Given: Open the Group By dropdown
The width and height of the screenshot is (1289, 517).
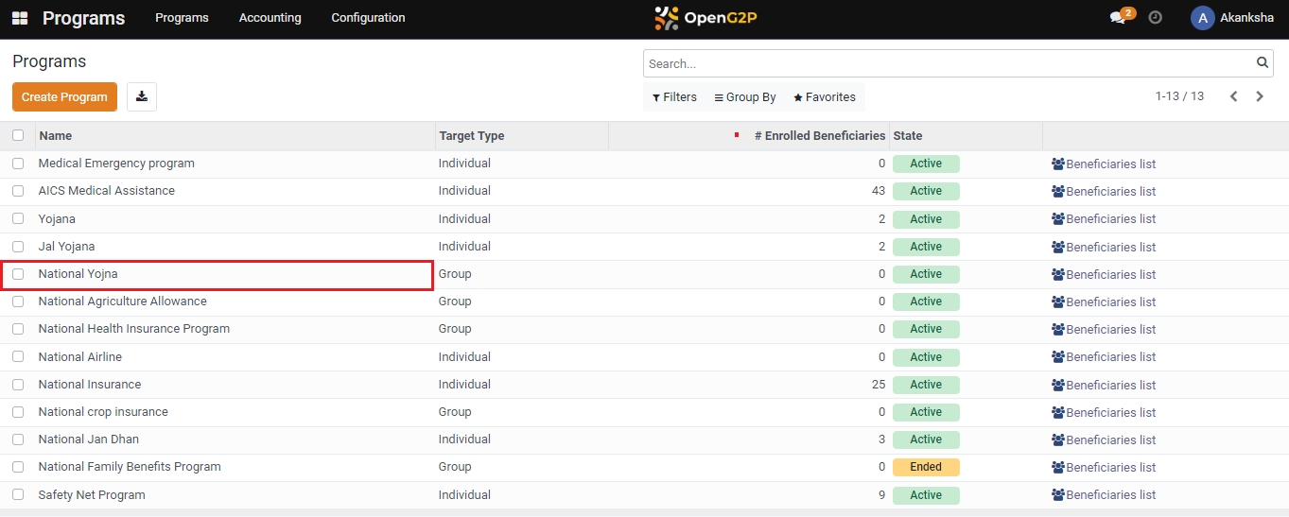Looking at the screenshot, I should (x=745, y=97).
